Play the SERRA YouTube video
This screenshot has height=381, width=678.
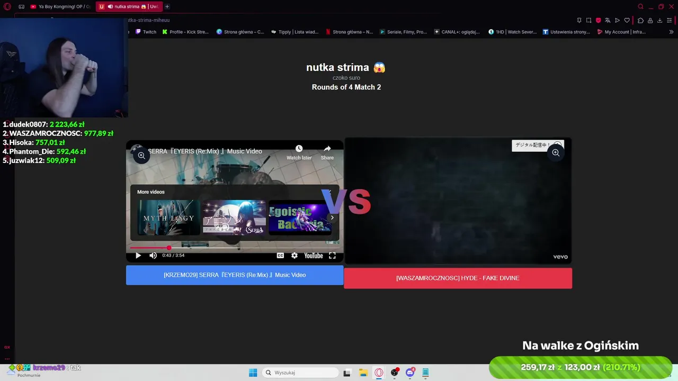click(x=138, y=256)
